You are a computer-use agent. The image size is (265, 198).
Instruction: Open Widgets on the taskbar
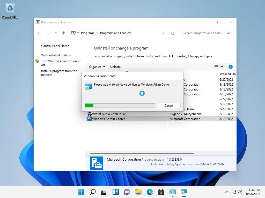(x=116, y=192)
